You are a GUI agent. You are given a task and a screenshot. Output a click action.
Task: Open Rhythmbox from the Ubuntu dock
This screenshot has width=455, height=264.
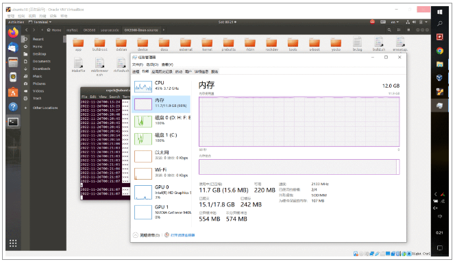click(x=13, y=77)
